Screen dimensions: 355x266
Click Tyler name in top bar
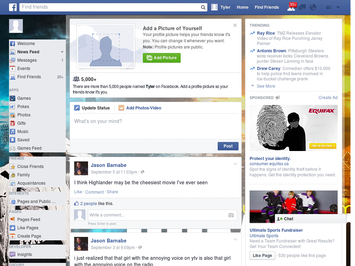[x=225, y=7]
